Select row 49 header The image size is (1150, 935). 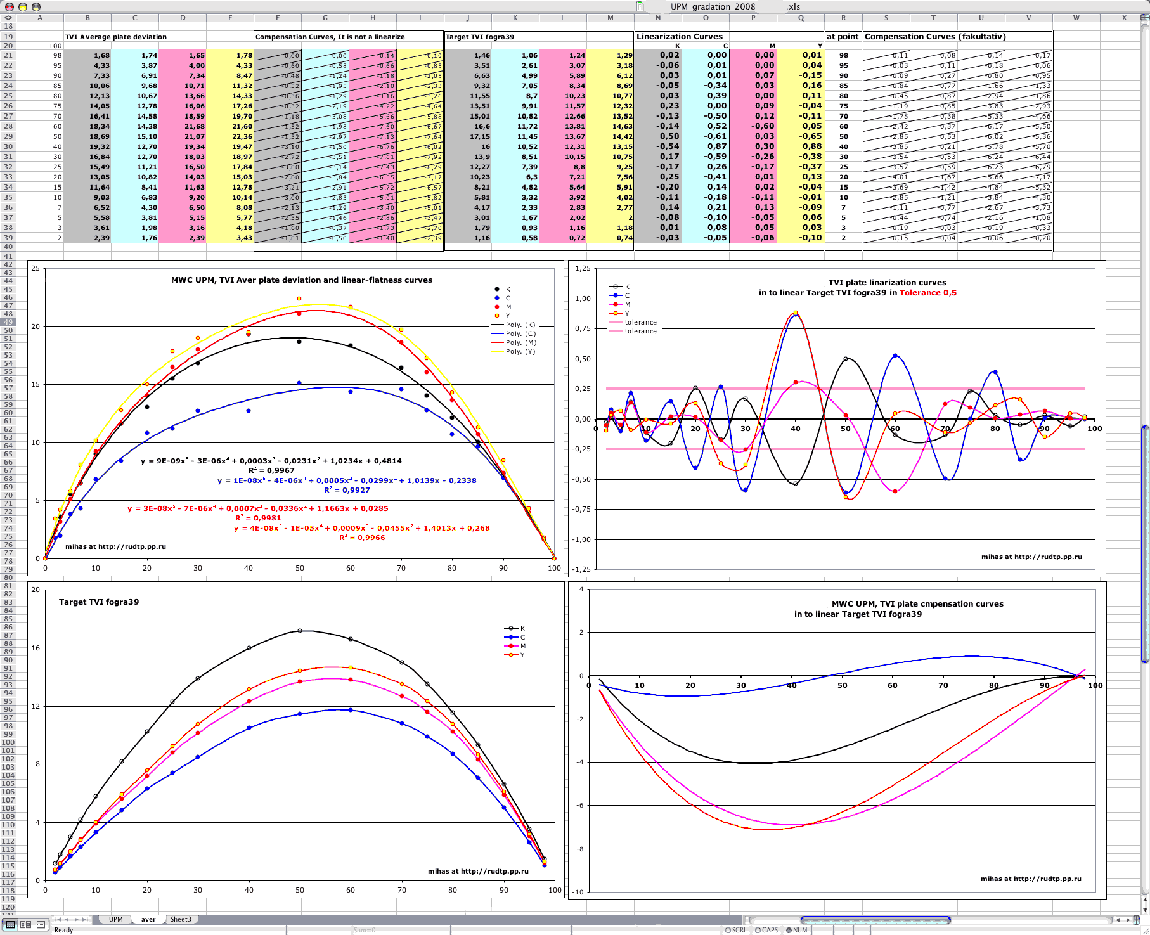pyautogui.click(x=8, y=322)
